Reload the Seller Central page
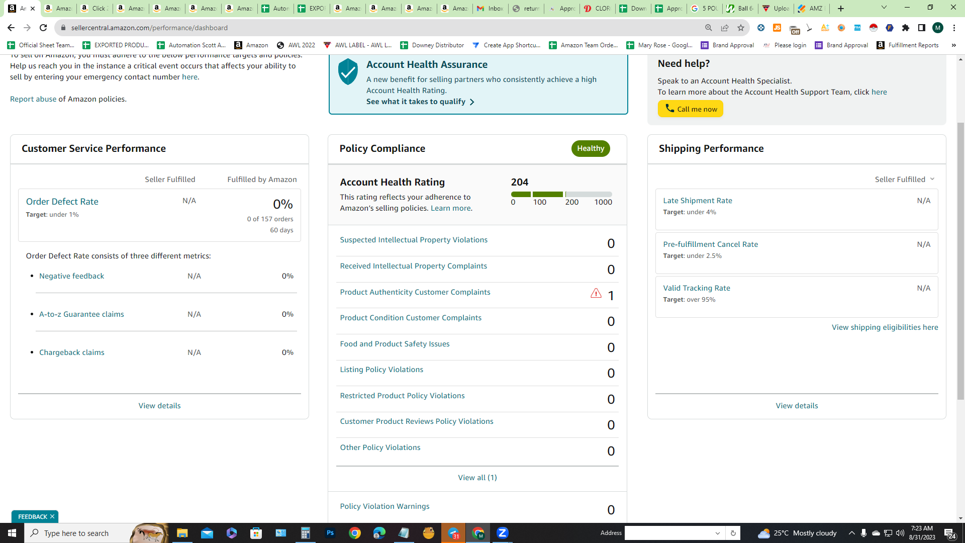Screen dimensions: 965x543 (x=43, y=28)
